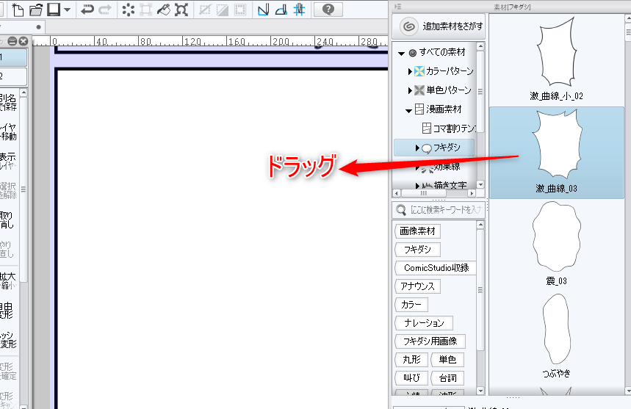Minimize the left quick access palette
The image size is (631, 409).
(x=12, y=41)
